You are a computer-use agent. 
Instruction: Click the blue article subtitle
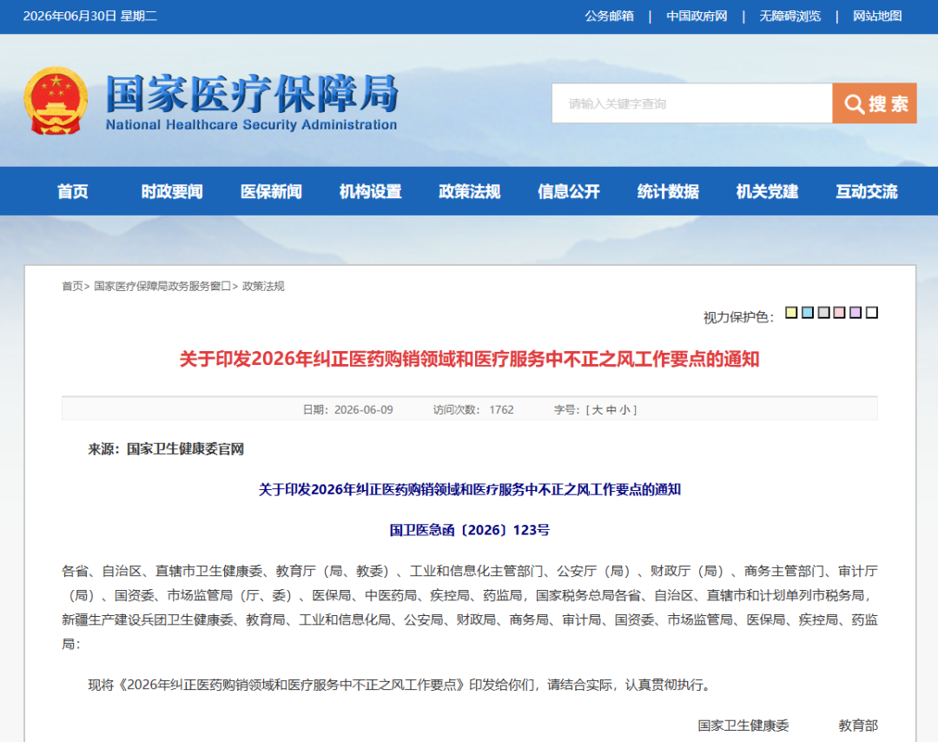tap(470, 489)
